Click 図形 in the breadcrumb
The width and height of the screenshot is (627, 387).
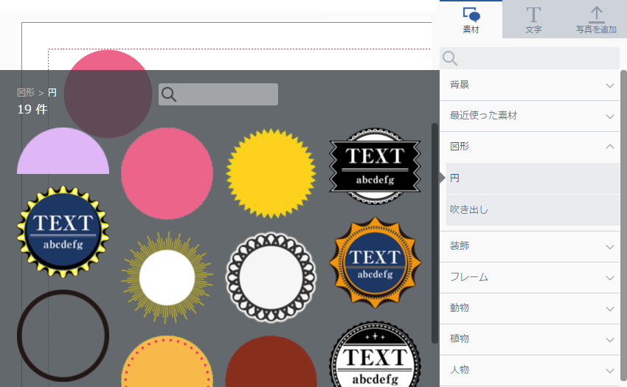[x=26, y=93]
